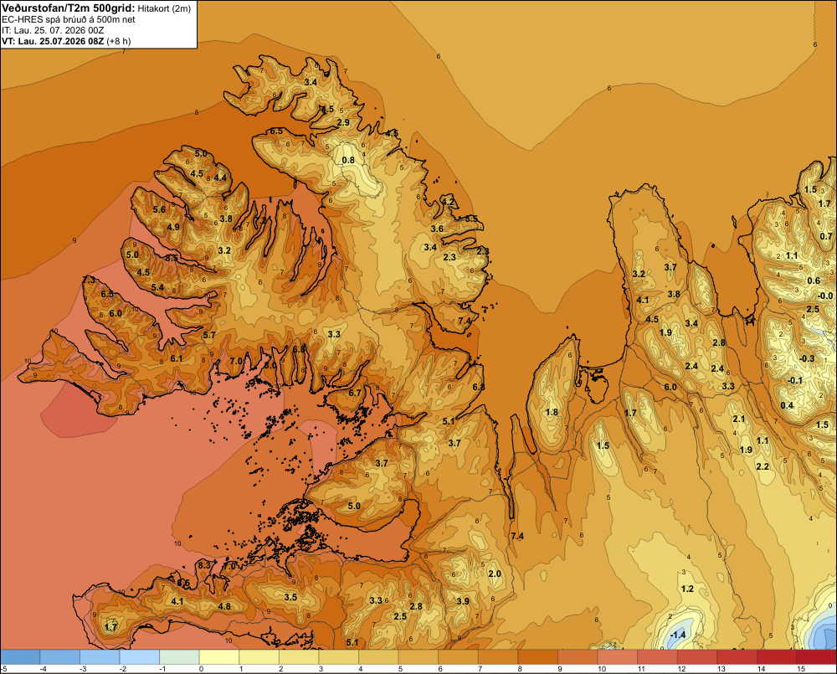
Task: Select the legend swatch between 6 and 7
Action: pos(458,657)
